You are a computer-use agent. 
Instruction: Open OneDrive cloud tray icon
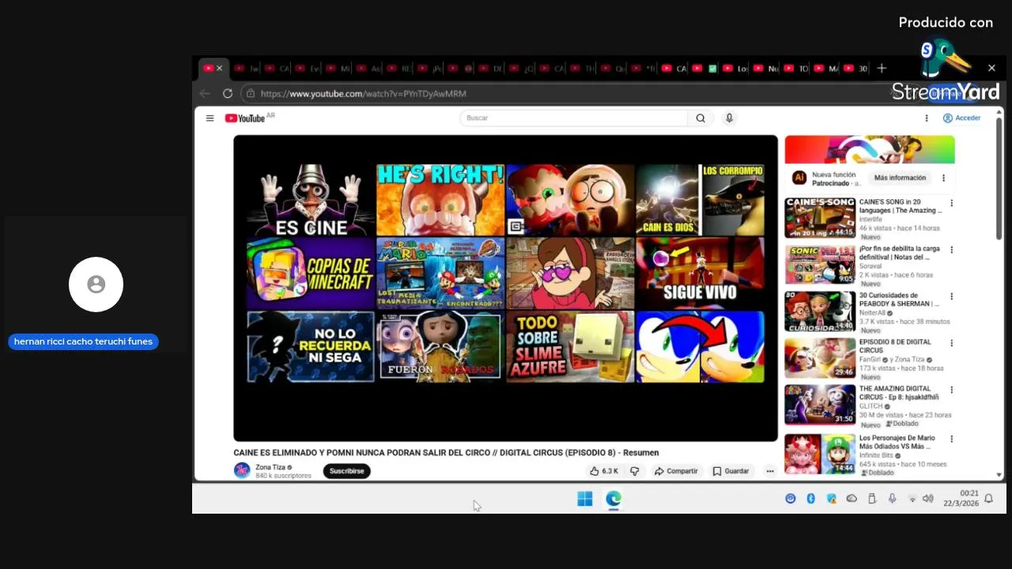point(852,499)
